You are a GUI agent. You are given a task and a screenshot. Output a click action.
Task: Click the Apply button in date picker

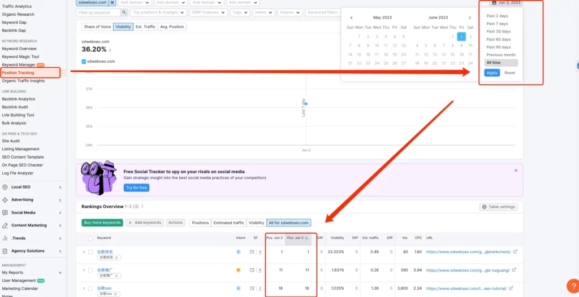click(x=492, y=73)
